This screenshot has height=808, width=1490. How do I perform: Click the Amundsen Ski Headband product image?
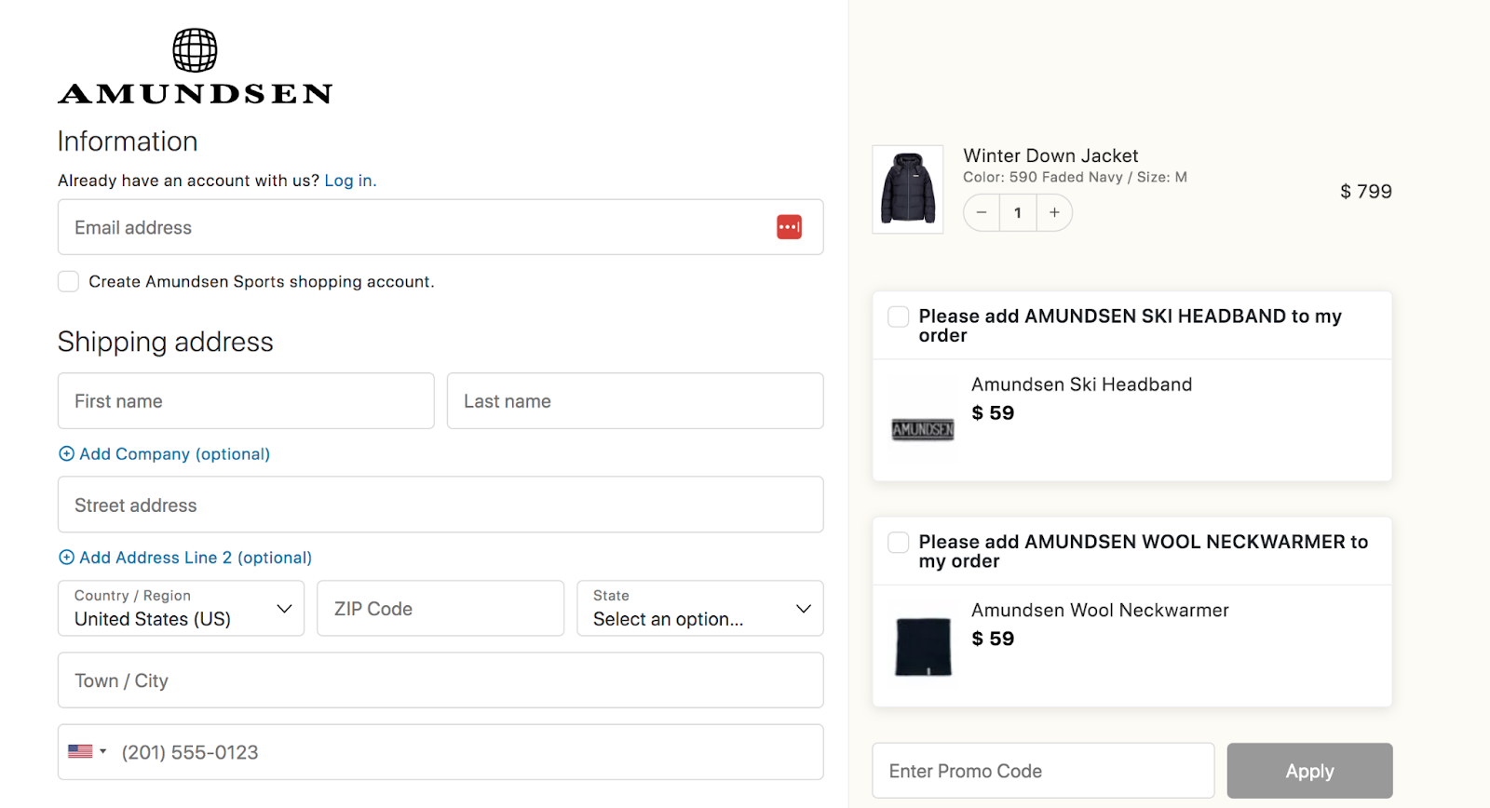pos(923,429)
